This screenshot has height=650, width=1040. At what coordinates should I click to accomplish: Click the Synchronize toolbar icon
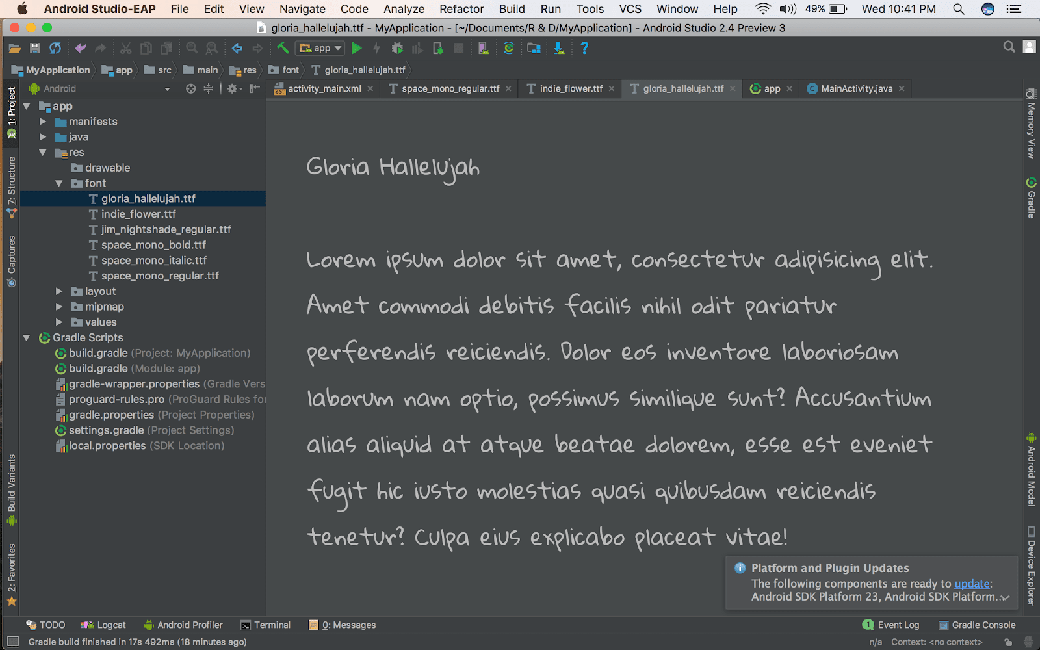click(x=55, y=48)
